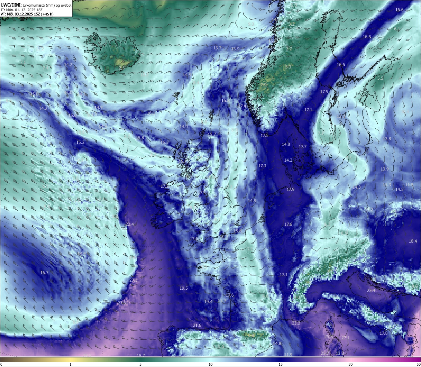Select the 17.8 value label
The height and width of the screenshot is (367, 421).
pyautogui.click(x=384, y=333)
